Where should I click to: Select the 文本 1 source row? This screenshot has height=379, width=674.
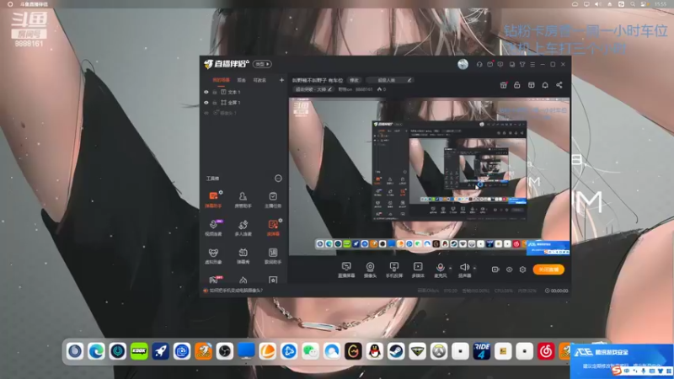pos(243,92)
